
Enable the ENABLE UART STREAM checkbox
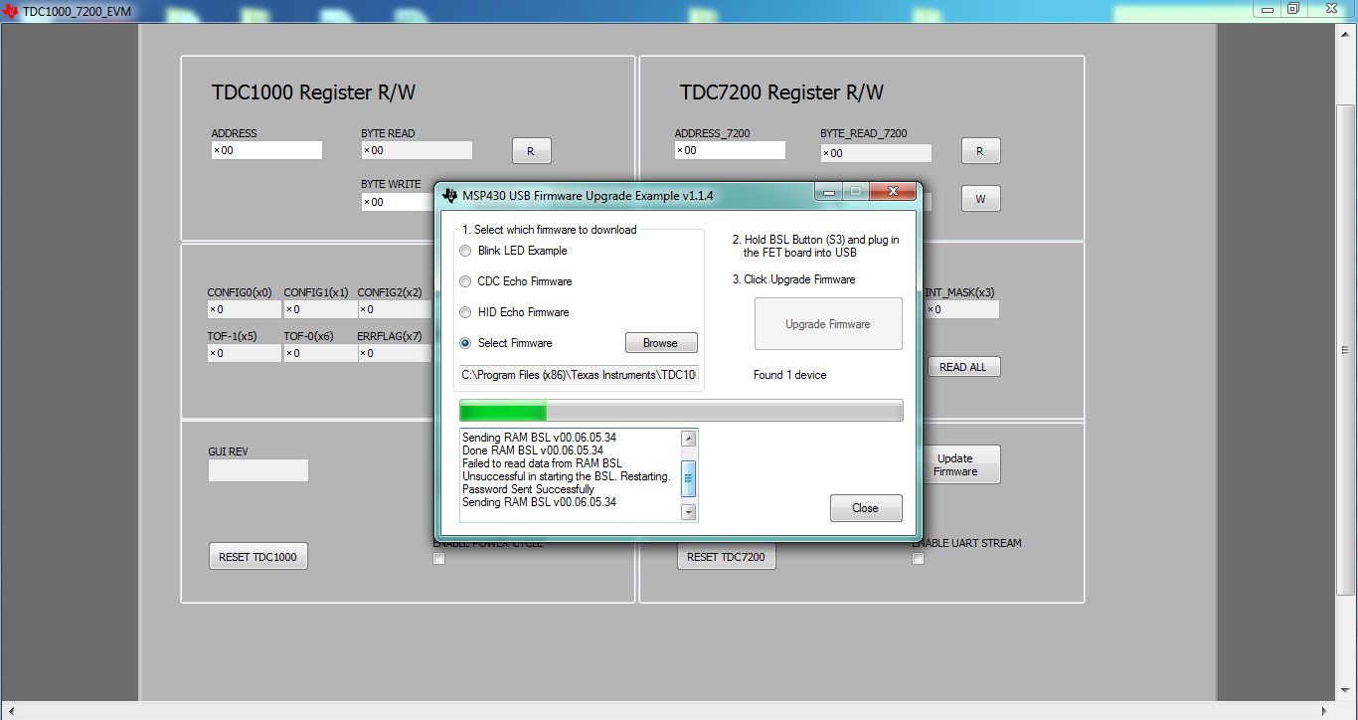coord(918,558)
